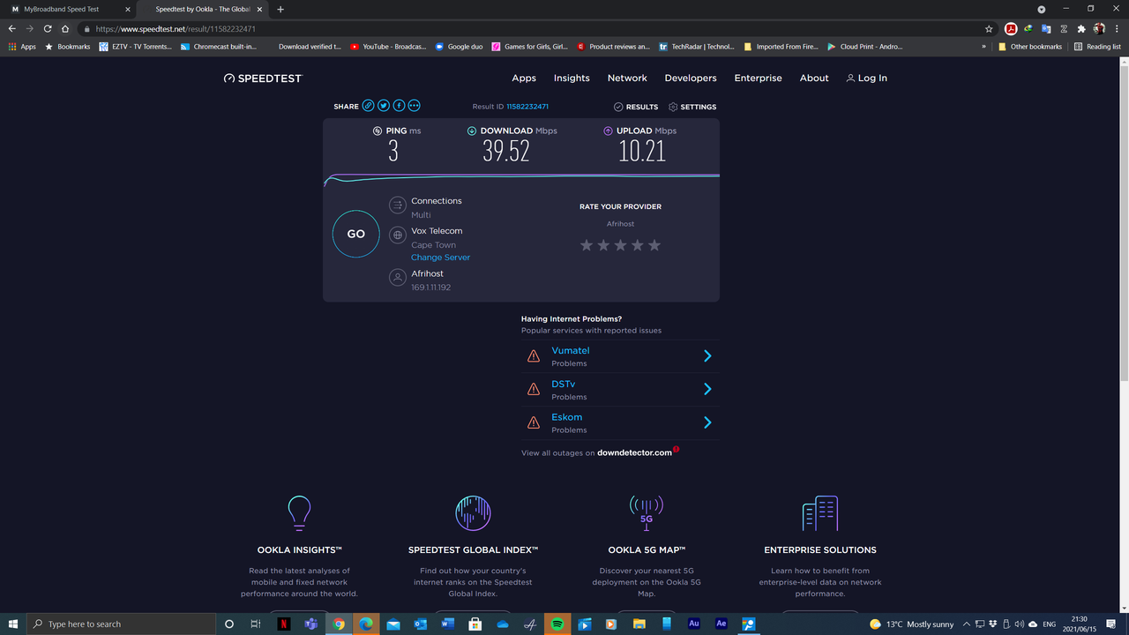Expand the Vumatel problems arrow
This screenshot has width=1129, height=635.
(707, 355)
